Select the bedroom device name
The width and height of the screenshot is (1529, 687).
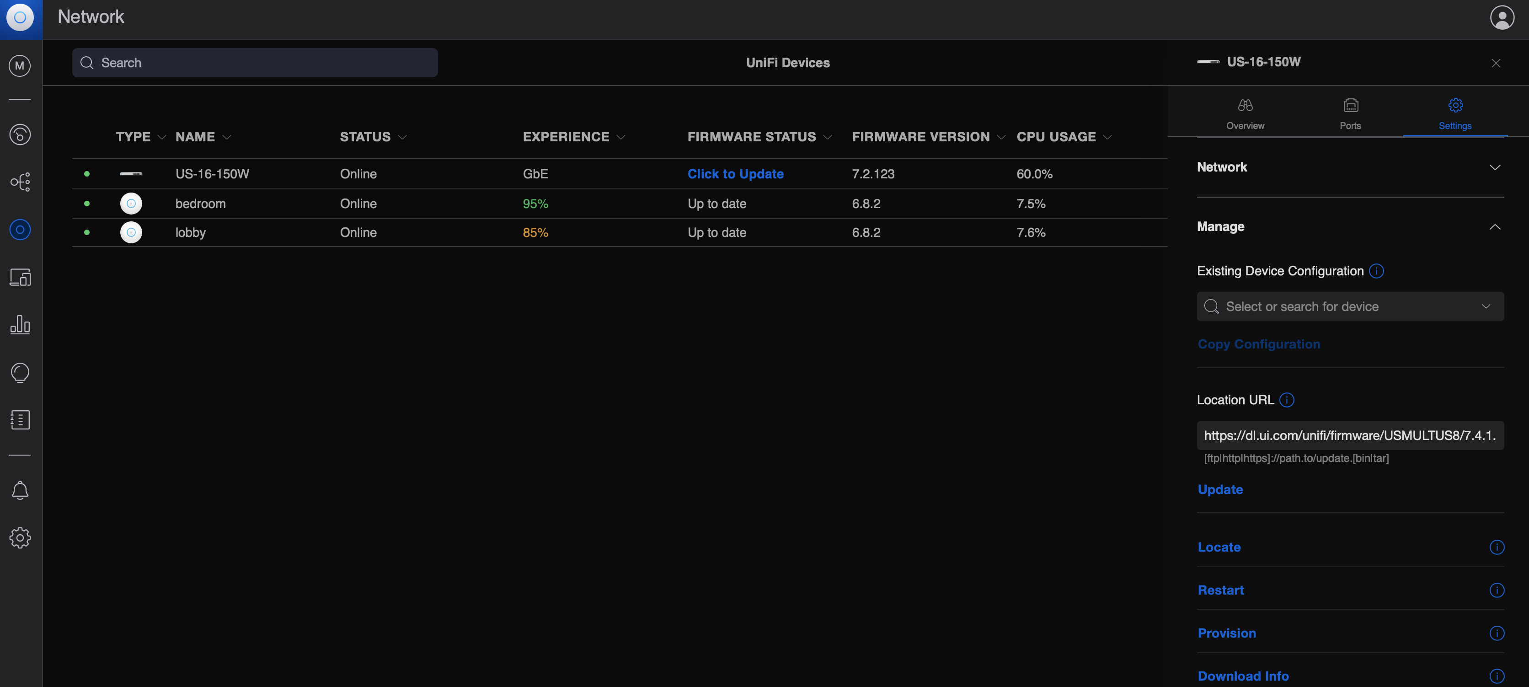click(200, 204)
